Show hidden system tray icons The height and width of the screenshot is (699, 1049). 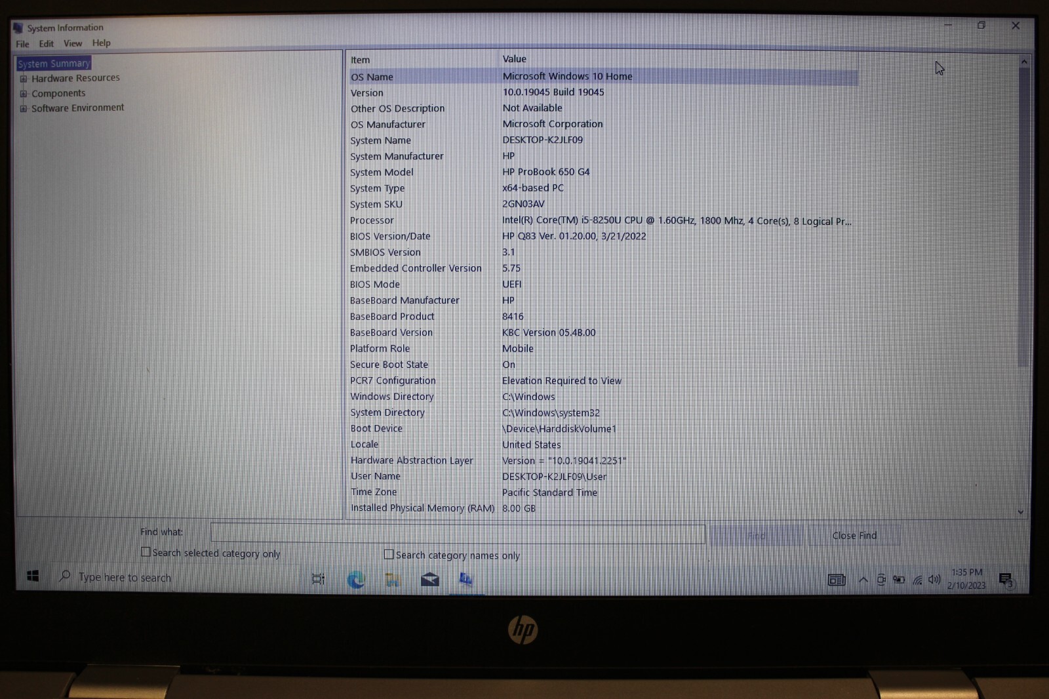click(863, 580)
